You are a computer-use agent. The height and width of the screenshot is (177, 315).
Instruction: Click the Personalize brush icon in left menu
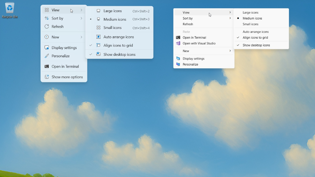(47, 56)
